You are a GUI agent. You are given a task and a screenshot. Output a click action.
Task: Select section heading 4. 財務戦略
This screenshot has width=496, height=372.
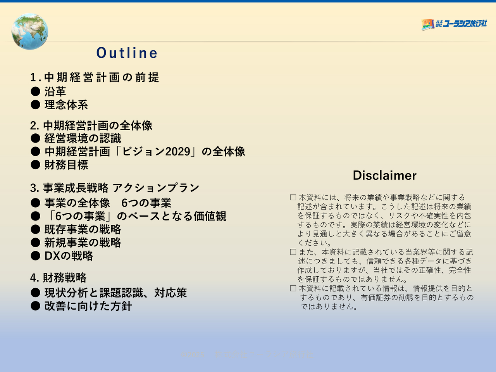(x=59, y=278)
